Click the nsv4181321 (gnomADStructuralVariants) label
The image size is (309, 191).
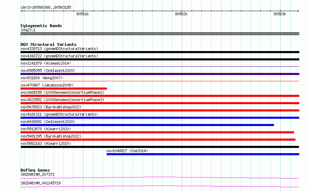point(59,114)
